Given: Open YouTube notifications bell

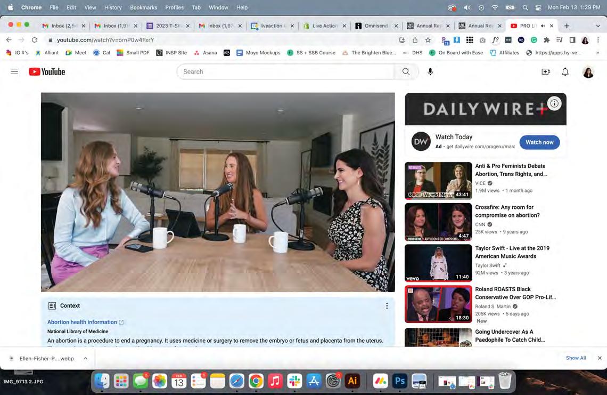Looking at the screenshot, I should point(565,72).
